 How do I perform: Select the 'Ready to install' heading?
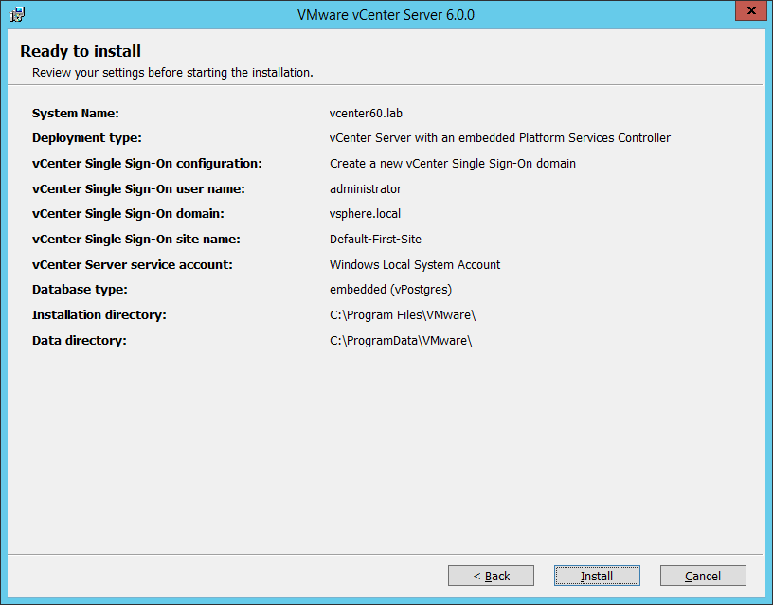(81, 51)
